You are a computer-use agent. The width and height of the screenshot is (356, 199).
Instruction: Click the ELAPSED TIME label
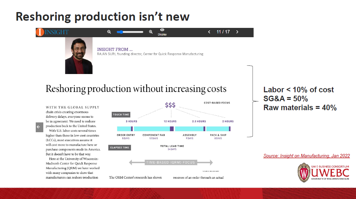120,147
